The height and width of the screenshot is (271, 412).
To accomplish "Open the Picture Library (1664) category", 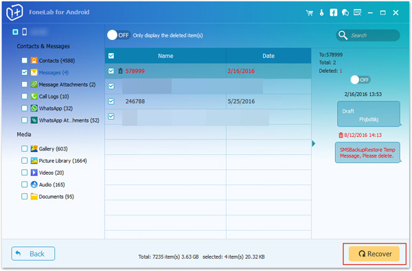I will 62,161.
